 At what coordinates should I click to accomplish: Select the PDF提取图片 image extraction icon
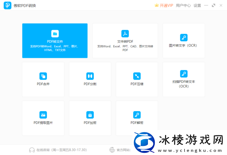pyautogui.click(x=43, y=115)
